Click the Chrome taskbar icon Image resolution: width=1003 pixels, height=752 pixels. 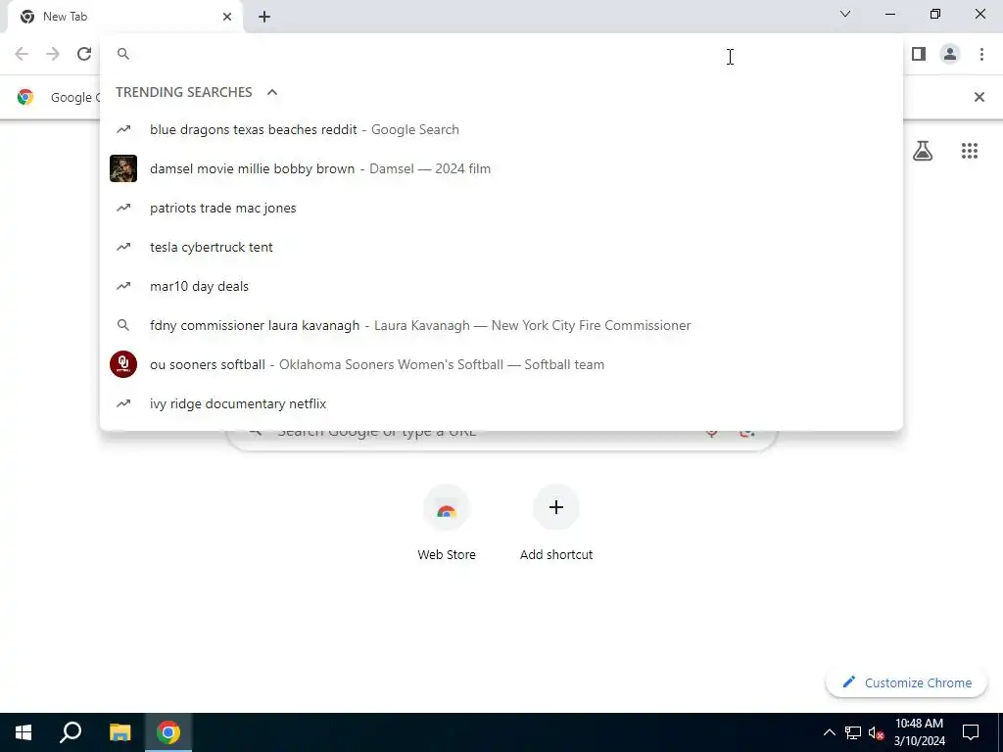(x=168, y=732)
